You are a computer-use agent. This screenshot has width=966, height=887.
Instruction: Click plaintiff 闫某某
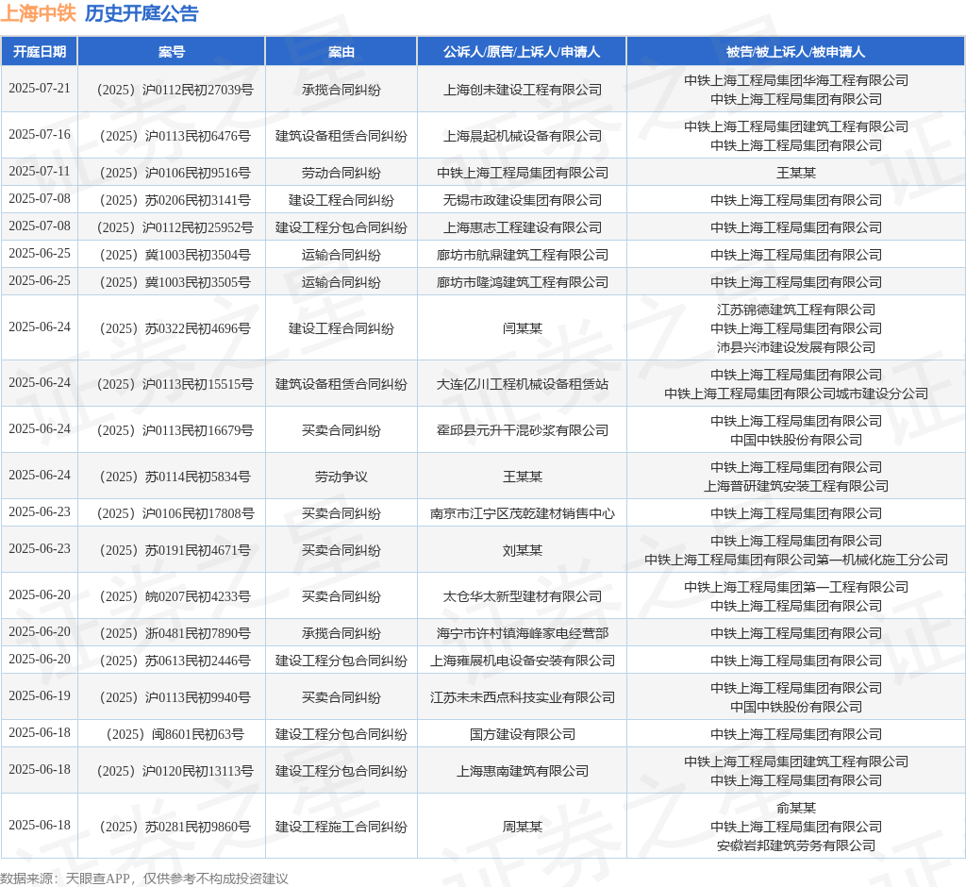[x=523, y=328]
